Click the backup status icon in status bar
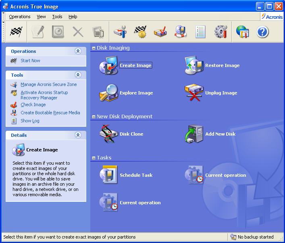 coord(233,237)
